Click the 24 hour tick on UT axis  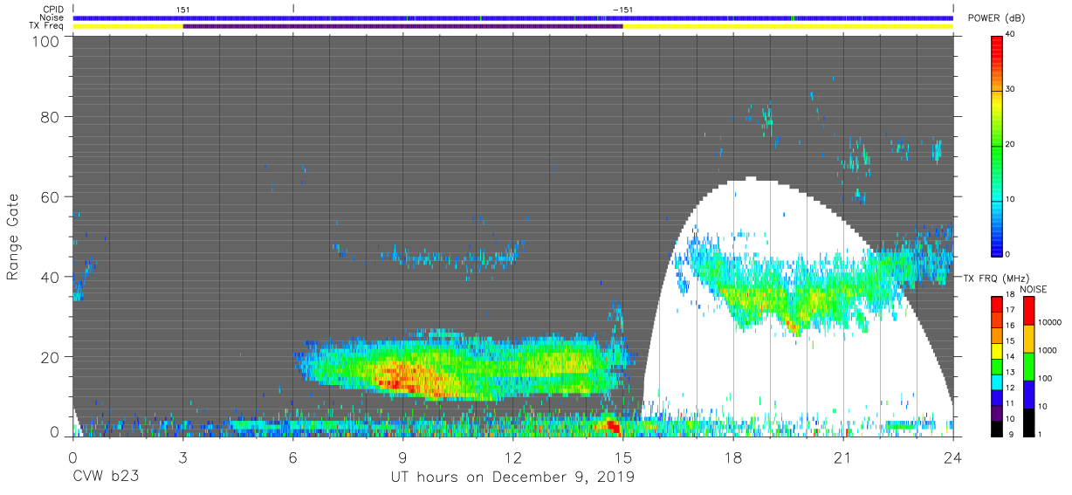[953, 457]
